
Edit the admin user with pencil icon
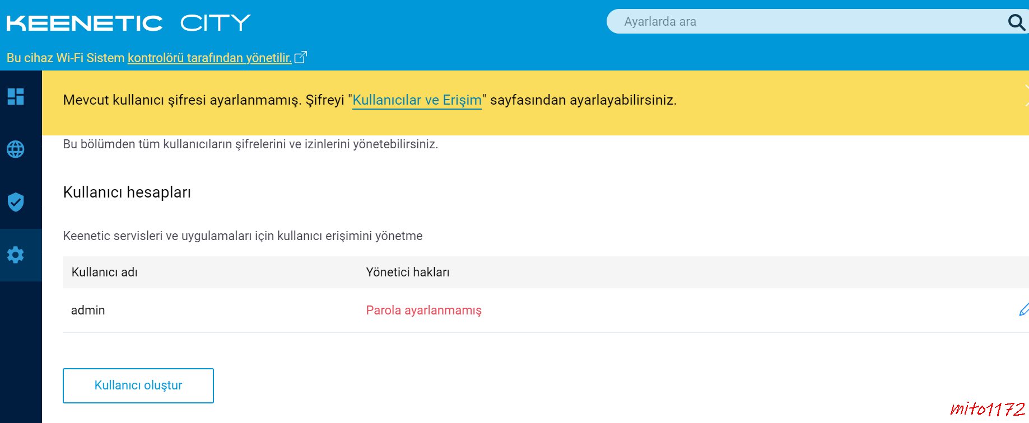click(1024, 309)
